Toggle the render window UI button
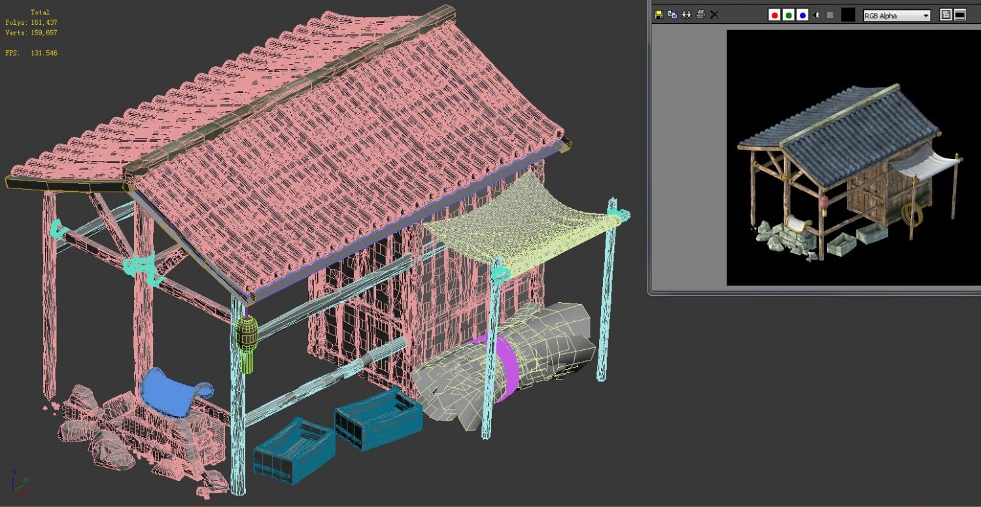The width and height of the screenshot is (981, 507). [960, 15]
